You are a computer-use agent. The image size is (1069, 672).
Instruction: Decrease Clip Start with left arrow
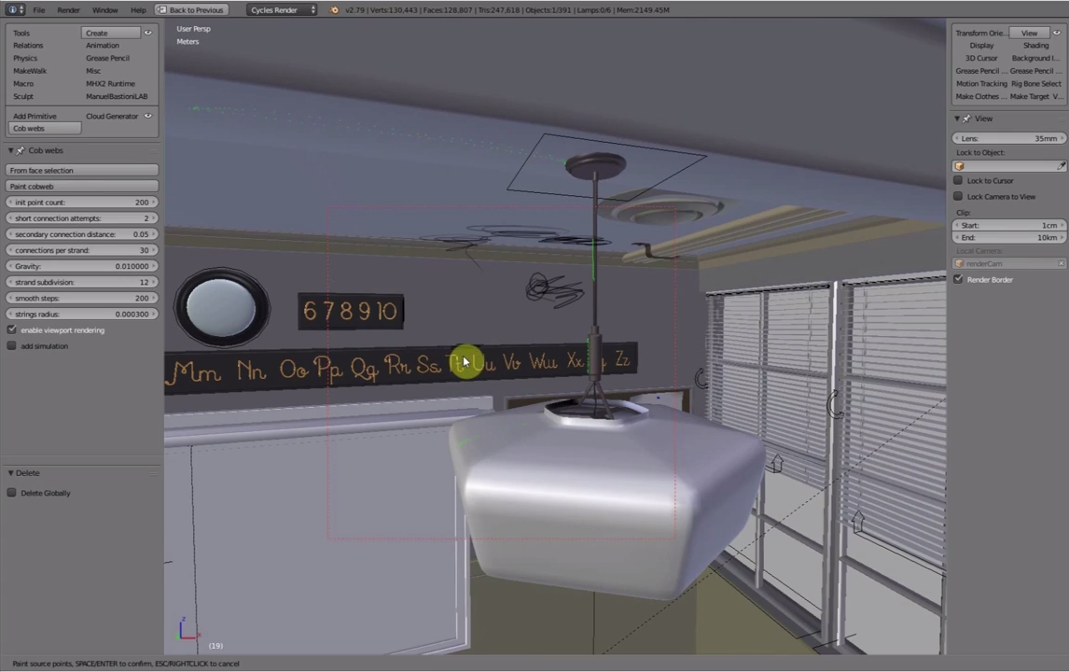[x=956, y=226]
